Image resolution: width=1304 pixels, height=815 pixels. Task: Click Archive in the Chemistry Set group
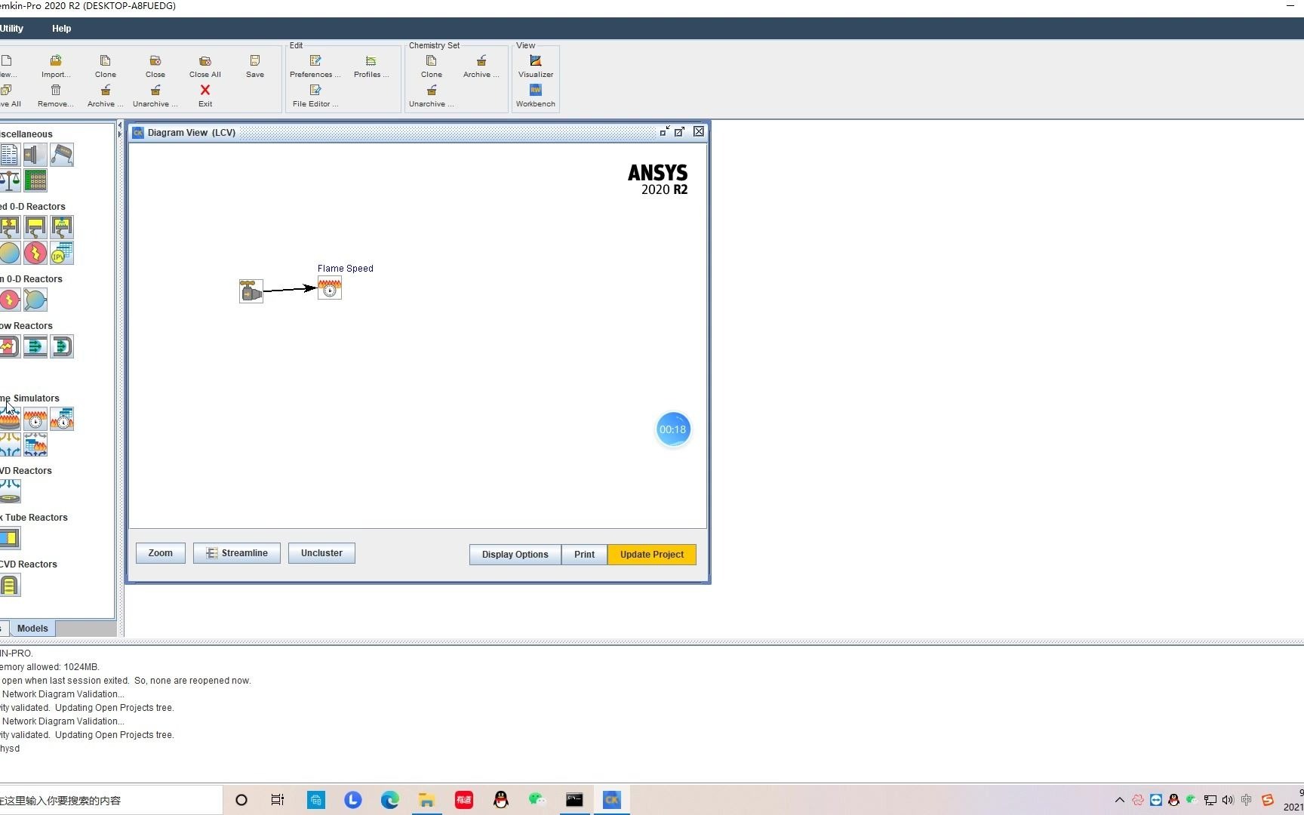[x=481, y=61]
